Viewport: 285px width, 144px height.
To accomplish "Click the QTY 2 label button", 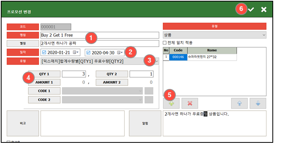I will [112, 74].
